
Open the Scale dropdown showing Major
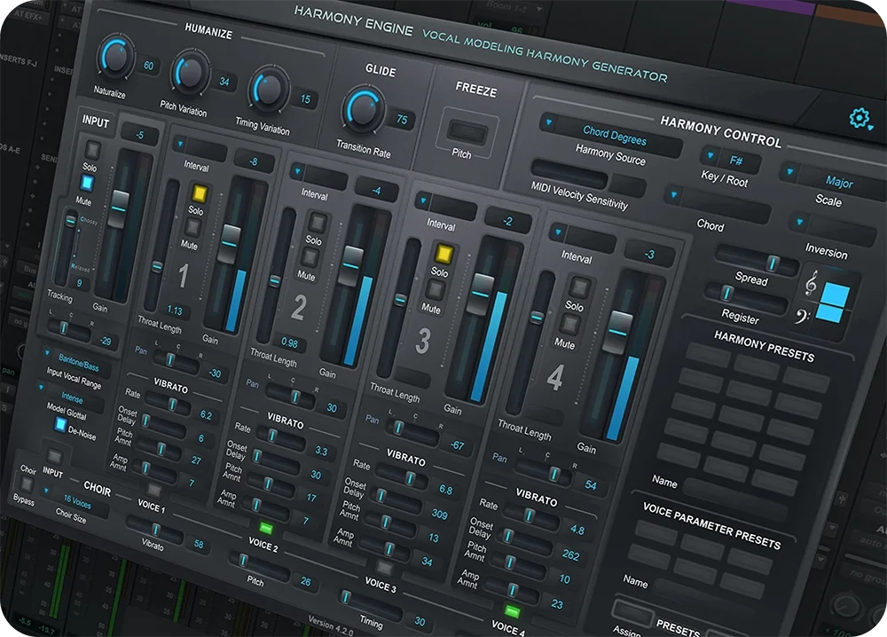[832, 178]
